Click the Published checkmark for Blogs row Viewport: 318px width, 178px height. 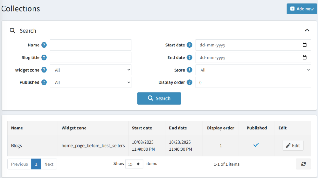[256, 145]
